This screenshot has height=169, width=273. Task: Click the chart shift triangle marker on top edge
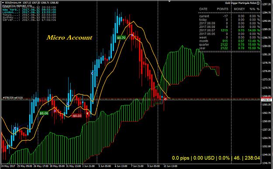(x=169, y=1)
